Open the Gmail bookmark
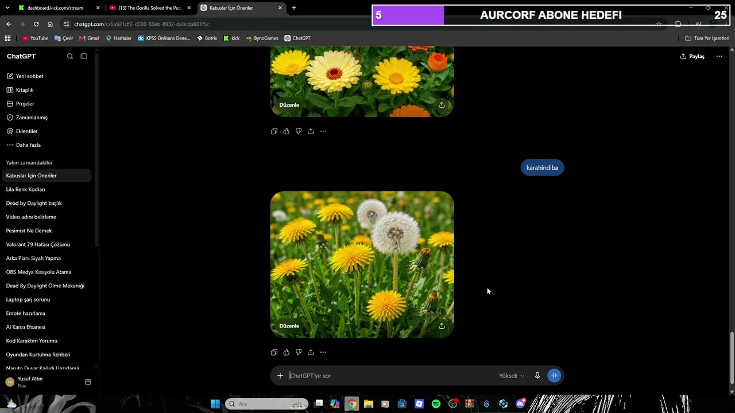The image size is (735, 413). click(90, 38)
